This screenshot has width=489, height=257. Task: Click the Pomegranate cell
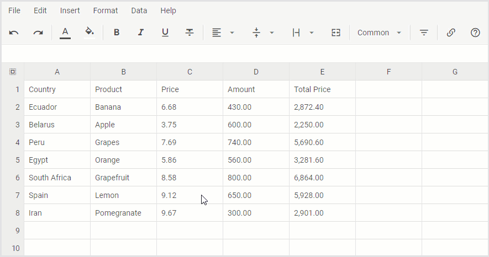pyautogui.click(x=124, y=213)
